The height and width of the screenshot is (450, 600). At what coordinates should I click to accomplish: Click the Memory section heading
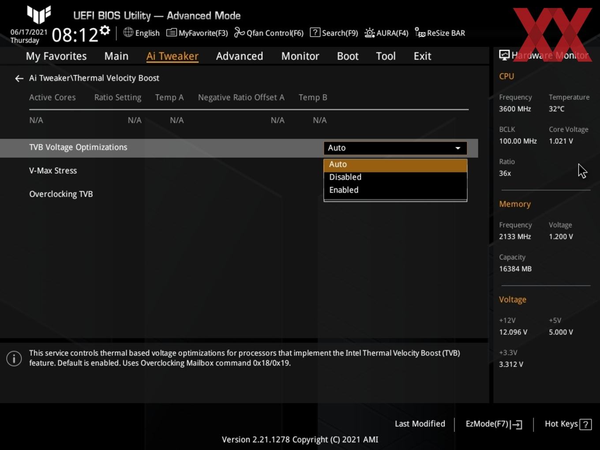point(515,204)
